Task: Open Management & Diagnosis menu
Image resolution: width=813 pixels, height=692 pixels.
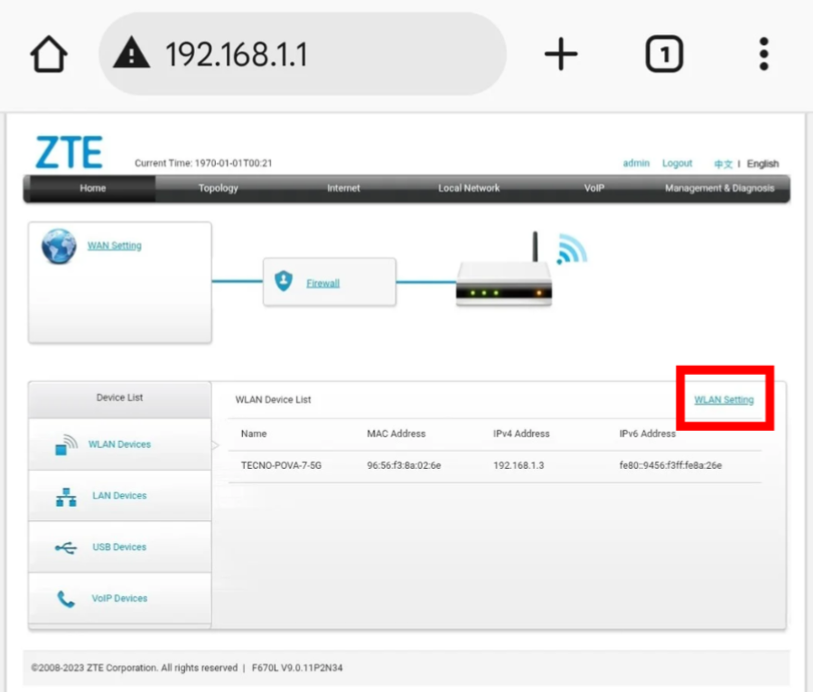Action: tap(719, 189)
